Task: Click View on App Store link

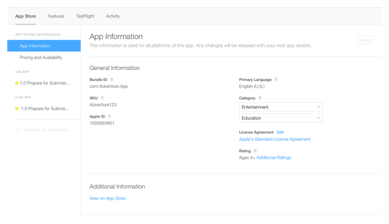Action: click(108, 198)
